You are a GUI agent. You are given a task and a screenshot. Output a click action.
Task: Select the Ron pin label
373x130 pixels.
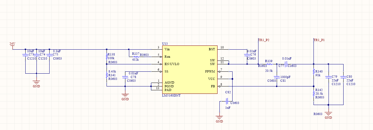coord(168,57)
